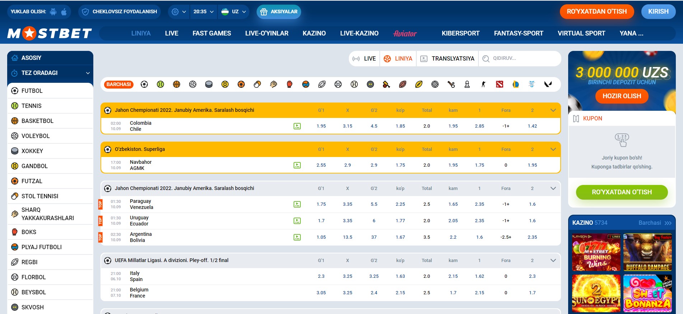Download the Android app via the robot icon
Viewport: 683px width, 314px height.
click(53, 12)
